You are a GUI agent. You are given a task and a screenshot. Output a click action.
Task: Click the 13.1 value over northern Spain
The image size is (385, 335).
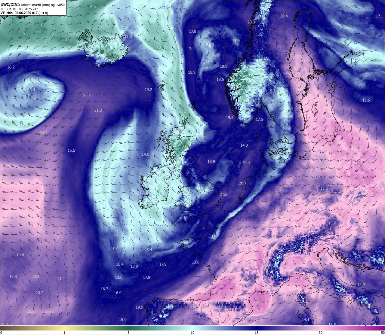(x=222, y=305)
